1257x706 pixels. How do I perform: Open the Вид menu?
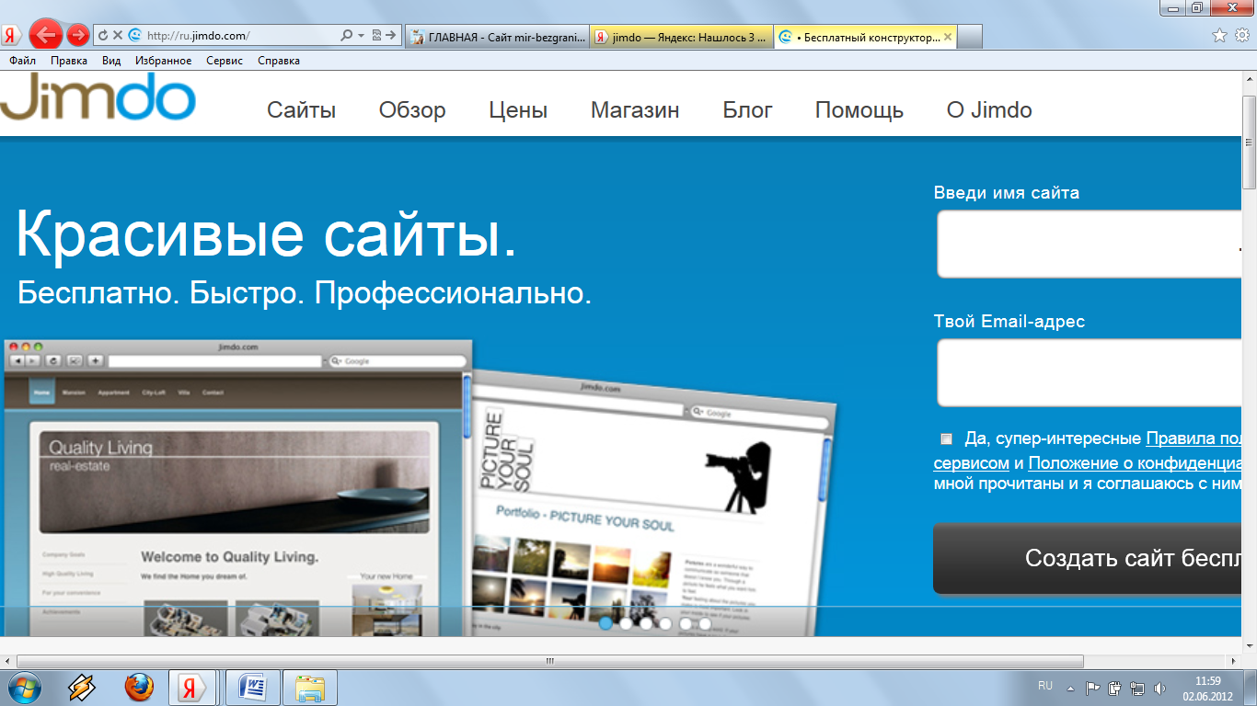point(111,61)
